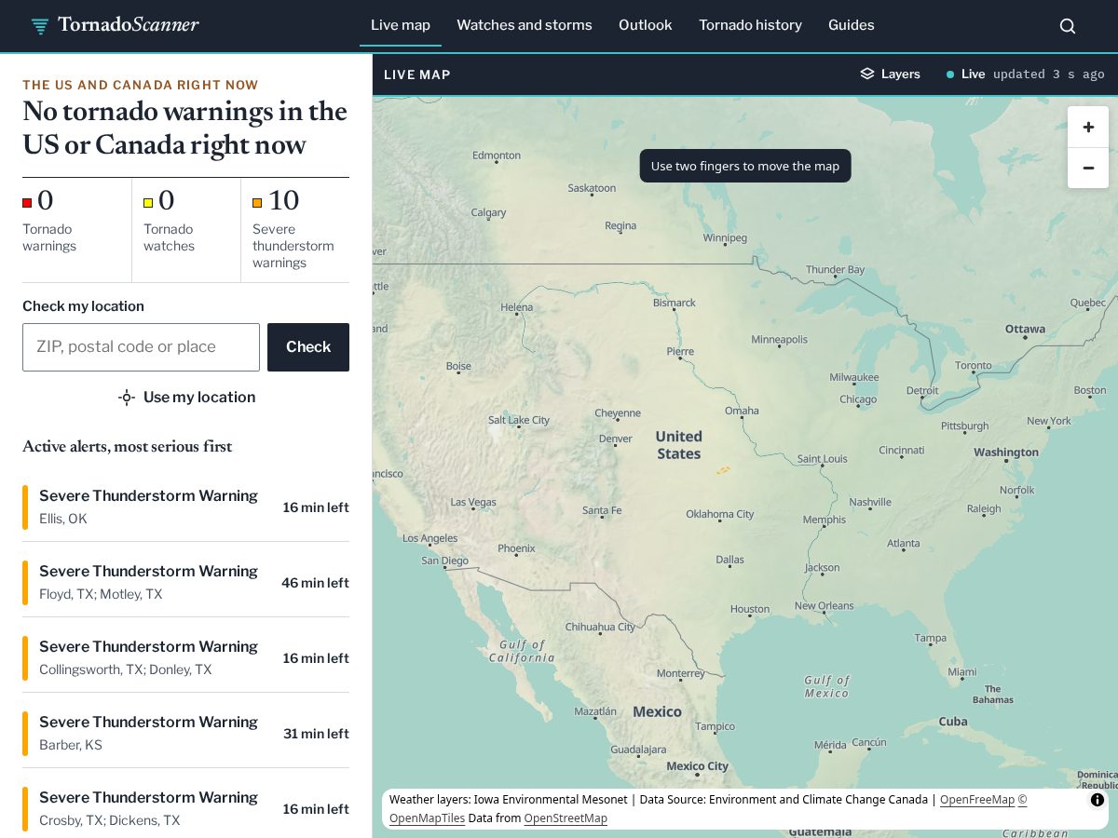Click the Denver label on map

616,439
